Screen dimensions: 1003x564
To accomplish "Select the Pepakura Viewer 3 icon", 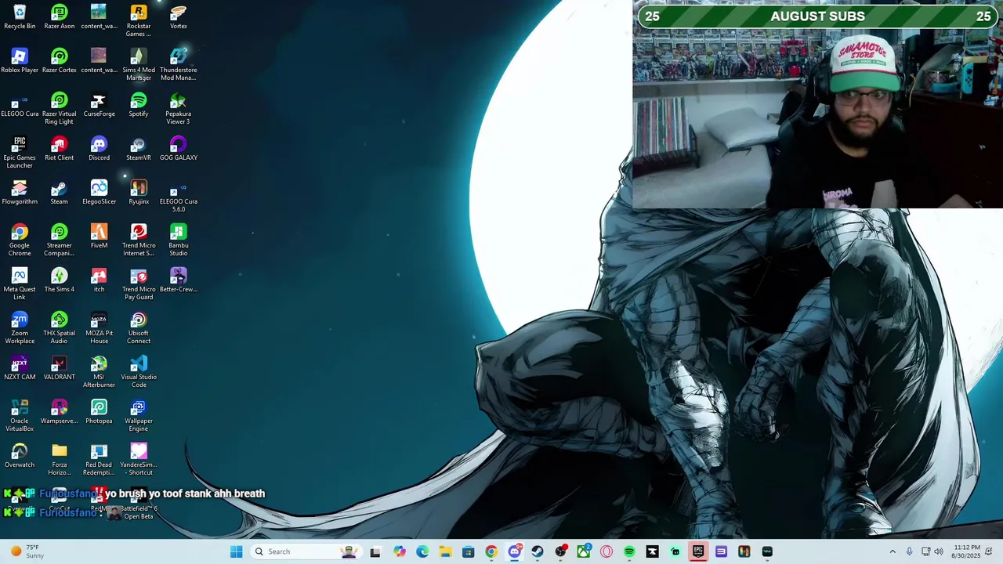I will (179, 108).
